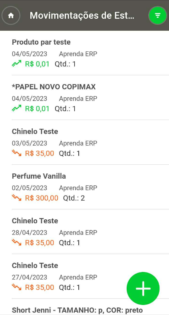The height and width of the screenshot is (315, 169).
Task: Click downward trend icon on 03/05/2023 entry
Action: point(16,153)
